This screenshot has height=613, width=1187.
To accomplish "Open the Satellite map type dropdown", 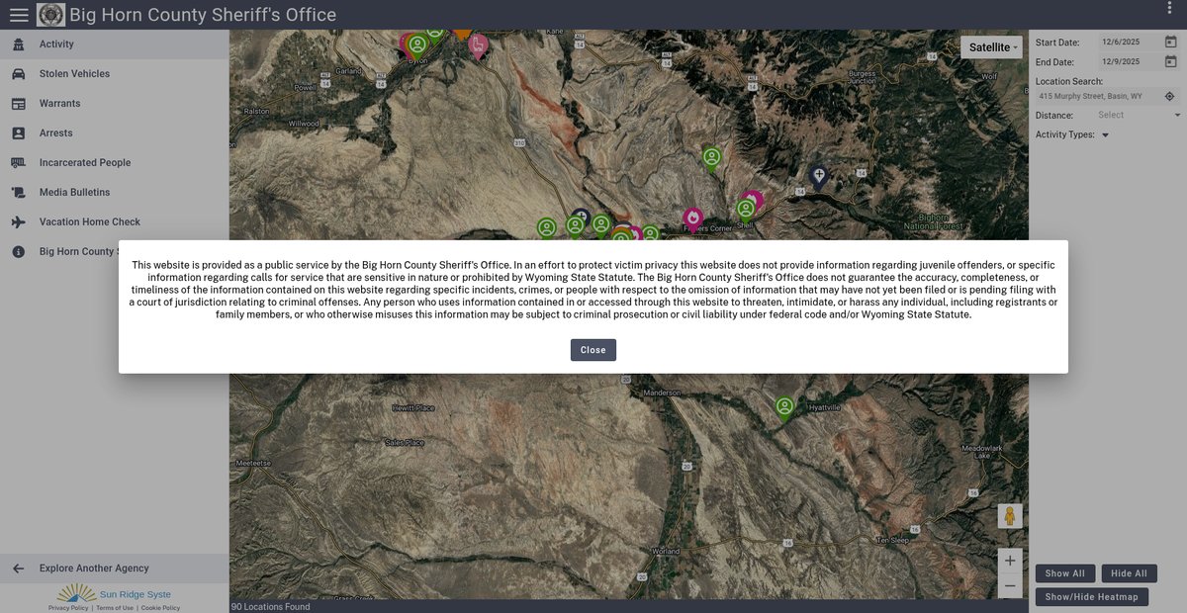I will point(991,47).
